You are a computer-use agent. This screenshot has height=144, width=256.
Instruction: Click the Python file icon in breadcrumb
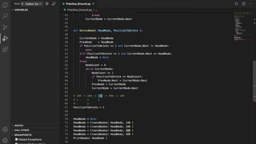coord(65,10)
